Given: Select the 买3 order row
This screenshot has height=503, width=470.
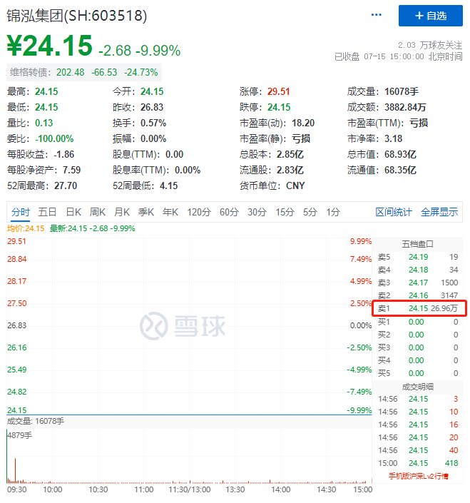Looking at the screenshot, I should 417,347.
